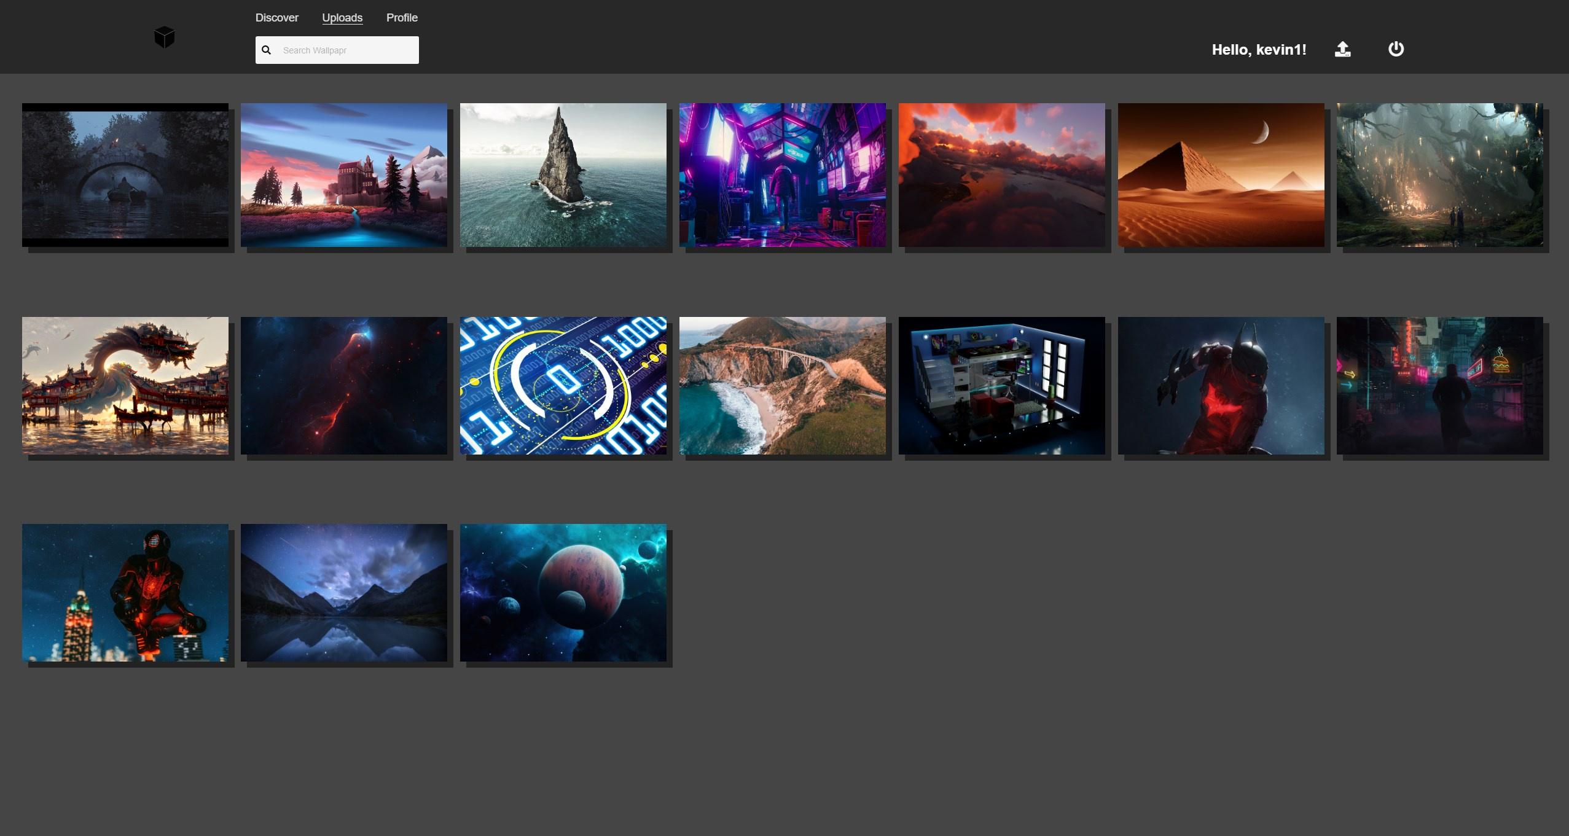Screen dimensions: 1569x836
Task: Open the Spider-Man skyscraper wallpaper
Action: pyautogui.click(x=125, y=593)
